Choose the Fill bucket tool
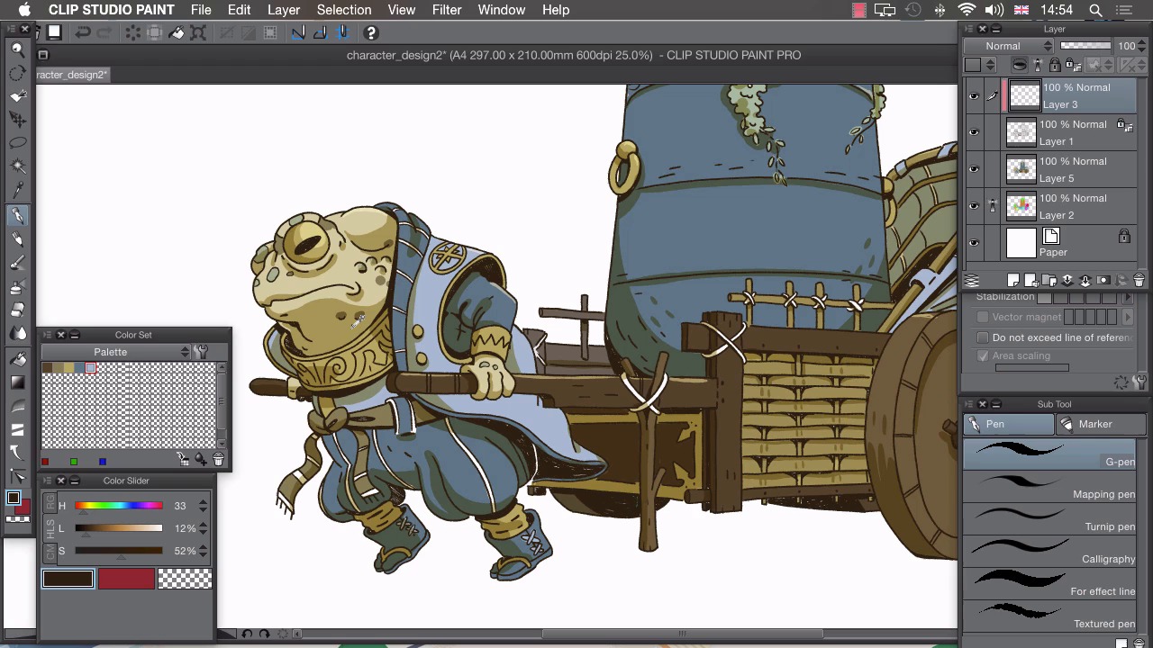1153x648 pixels. (x=17, y=358)
